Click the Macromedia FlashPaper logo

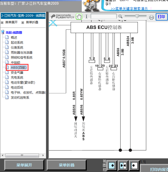(x=62, y=16)
